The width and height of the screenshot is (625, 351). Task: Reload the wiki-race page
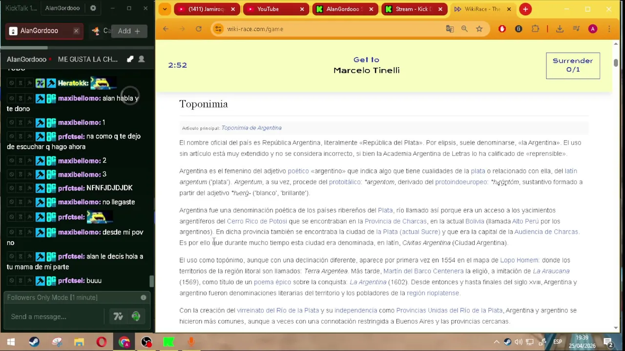198,29
